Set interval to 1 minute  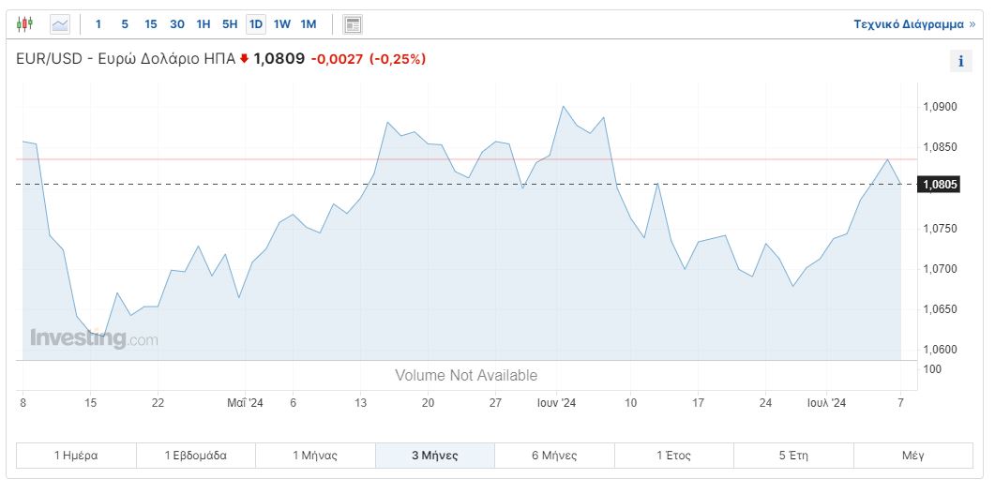pos(98,24)
